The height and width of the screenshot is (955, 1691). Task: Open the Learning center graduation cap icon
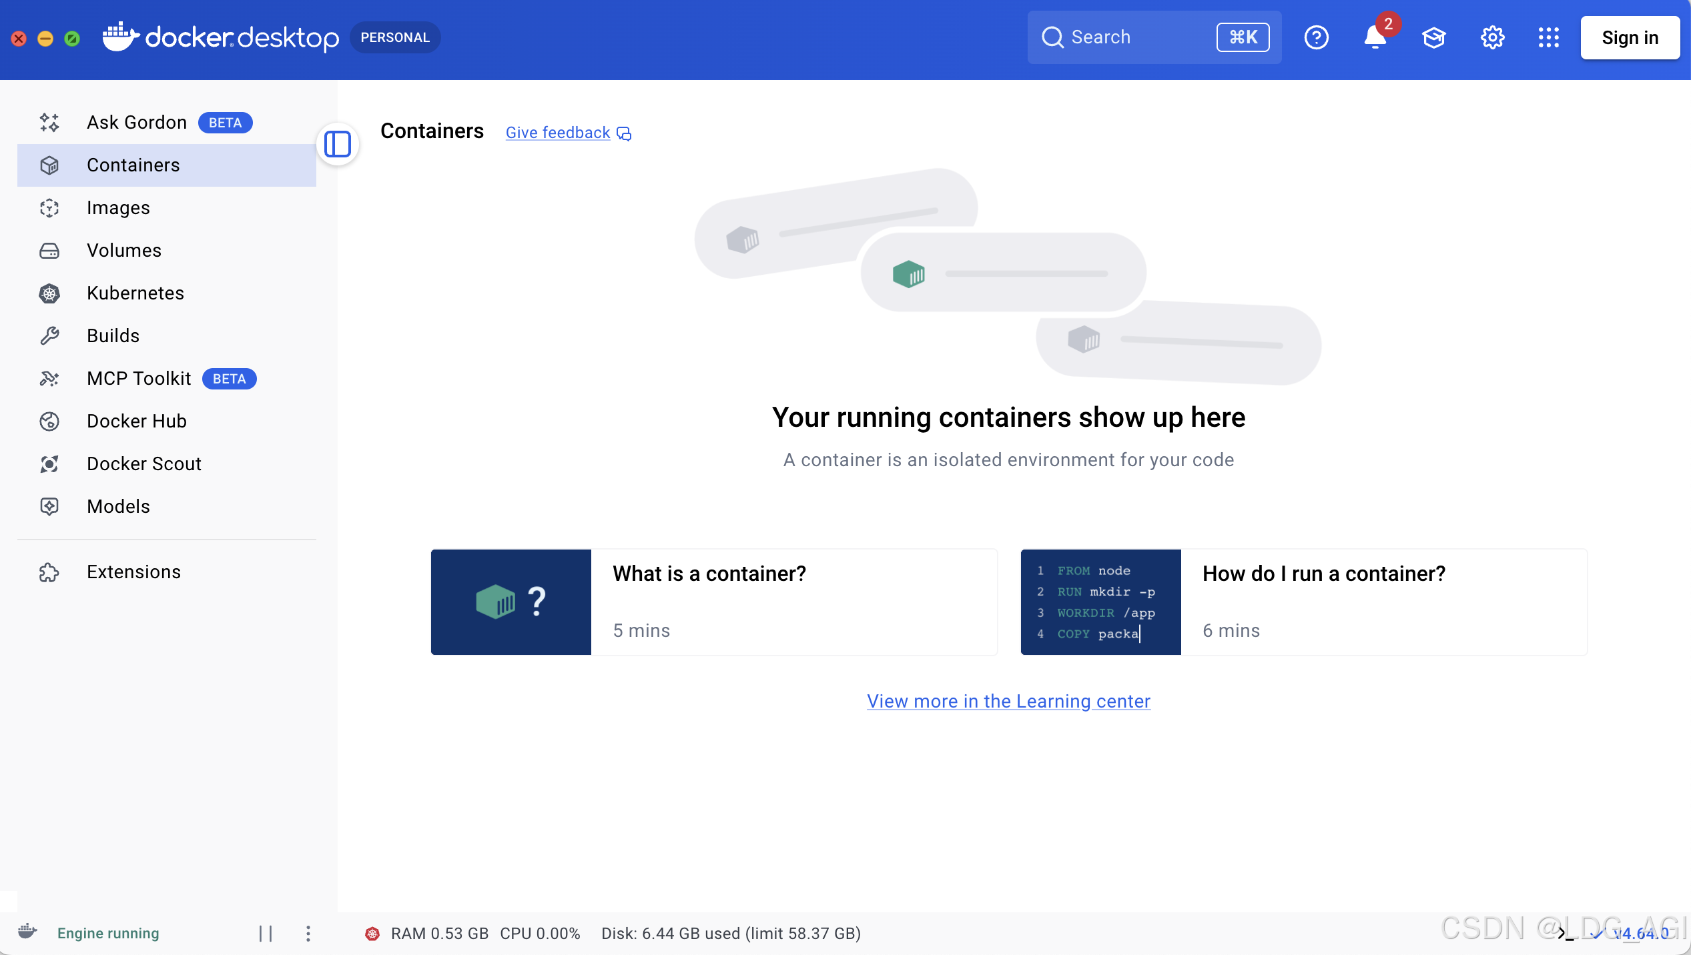1433,37
